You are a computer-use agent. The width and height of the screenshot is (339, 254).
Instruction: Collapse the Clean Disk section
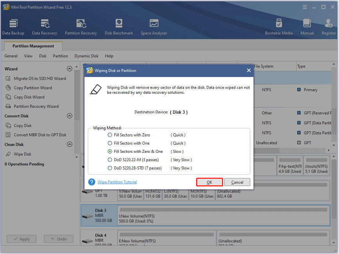tap(70, 145)
